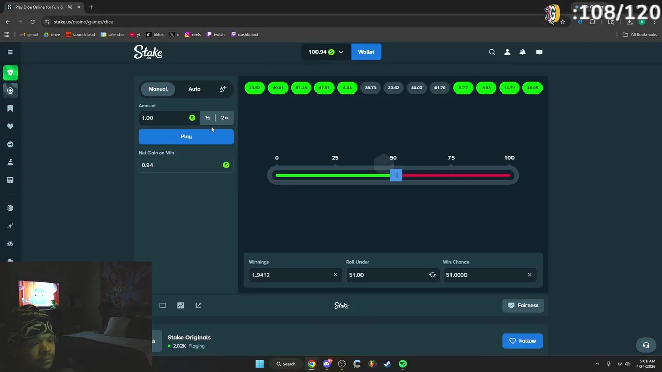The height and width of the screenshot is (372, 662).
Task: Open the 38.73 roll result
Action: point(370,88)
